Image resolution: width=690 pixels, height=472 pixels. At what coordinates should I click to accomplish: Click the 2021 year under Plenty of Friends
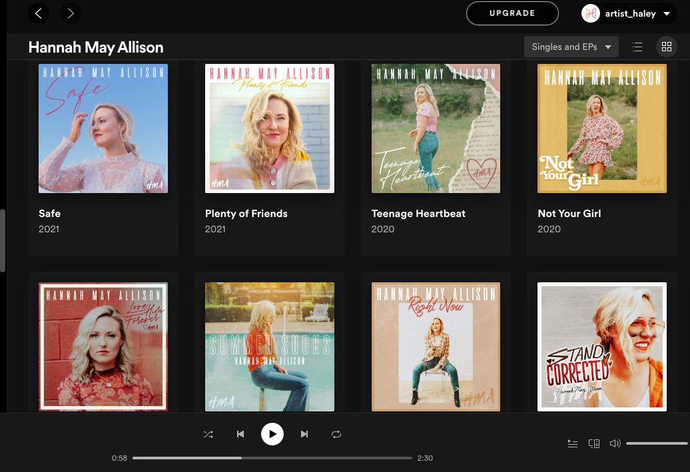215,229
